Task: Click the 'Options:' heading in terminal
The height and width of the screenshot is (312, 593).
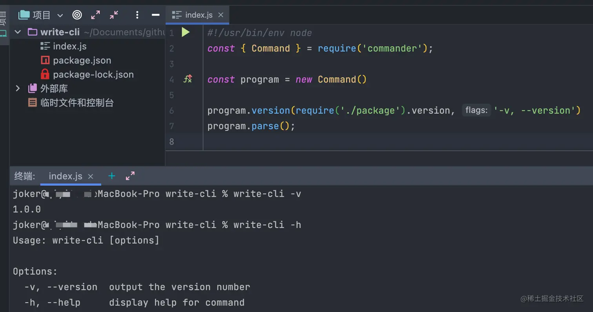Action: [x=35, y=271]
